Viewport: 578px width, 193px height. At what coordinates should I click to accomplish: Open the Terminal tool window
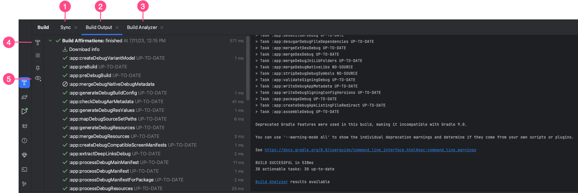point(24,170)
